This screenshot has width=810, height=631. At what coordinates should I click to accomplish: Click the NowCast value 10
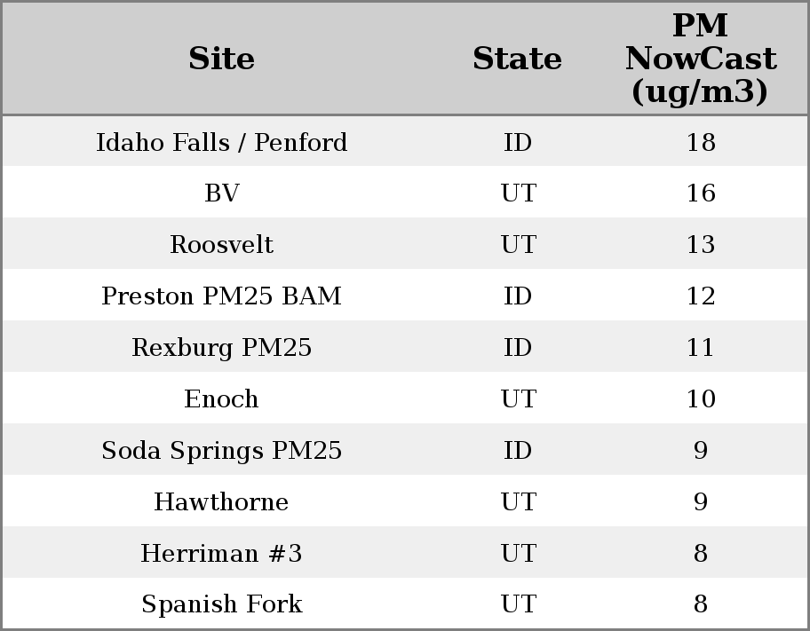700,399
